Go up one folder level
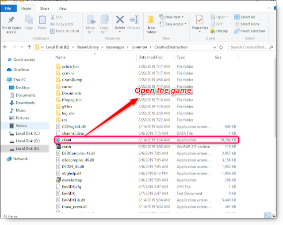283x225 pixels. pos(29,47)
